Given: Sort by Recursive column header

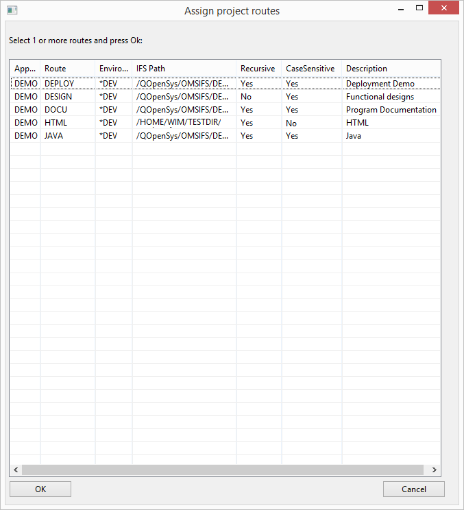Looking at the screenshot, I should (258, 69).
